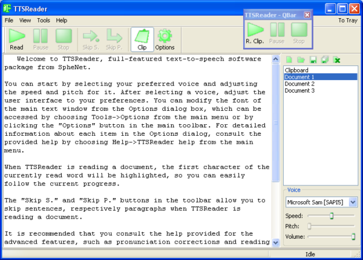This screenshot has height=260, width=363.
Task: Open the Tools menu
Action: pos(44,21)
